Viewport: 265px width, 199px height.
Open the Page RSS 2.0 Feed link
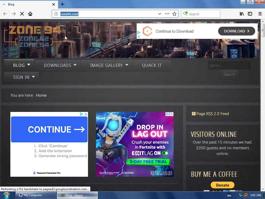pyautogui.click(x=212, y=114)
